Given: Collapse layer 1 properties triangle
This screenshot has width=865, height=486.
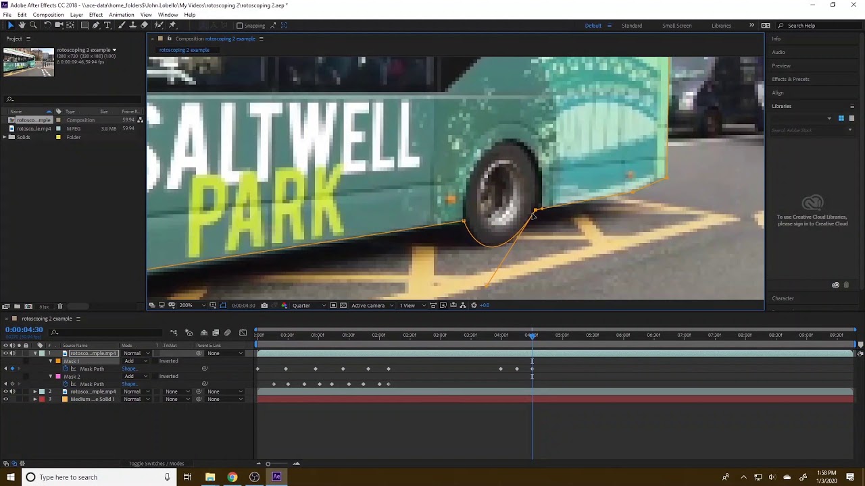Looking at the screenshot, I should click(x=35, y=353).
